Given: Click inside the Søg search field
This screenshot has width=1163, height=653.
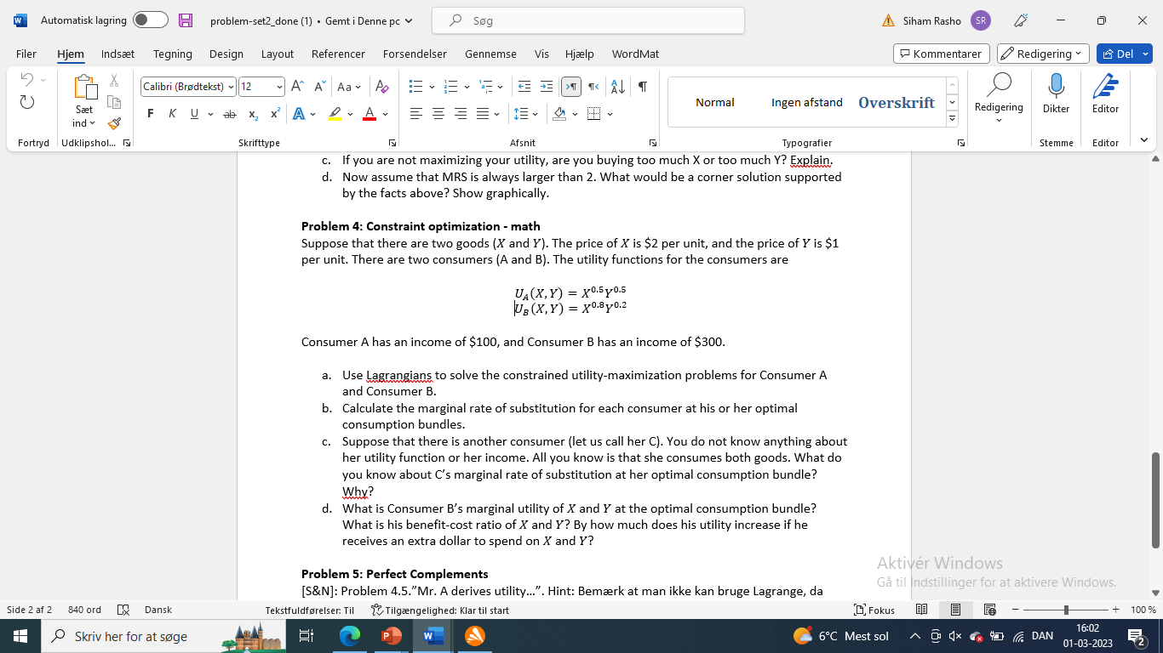Looking at the screenshot, I should [587, 20].
